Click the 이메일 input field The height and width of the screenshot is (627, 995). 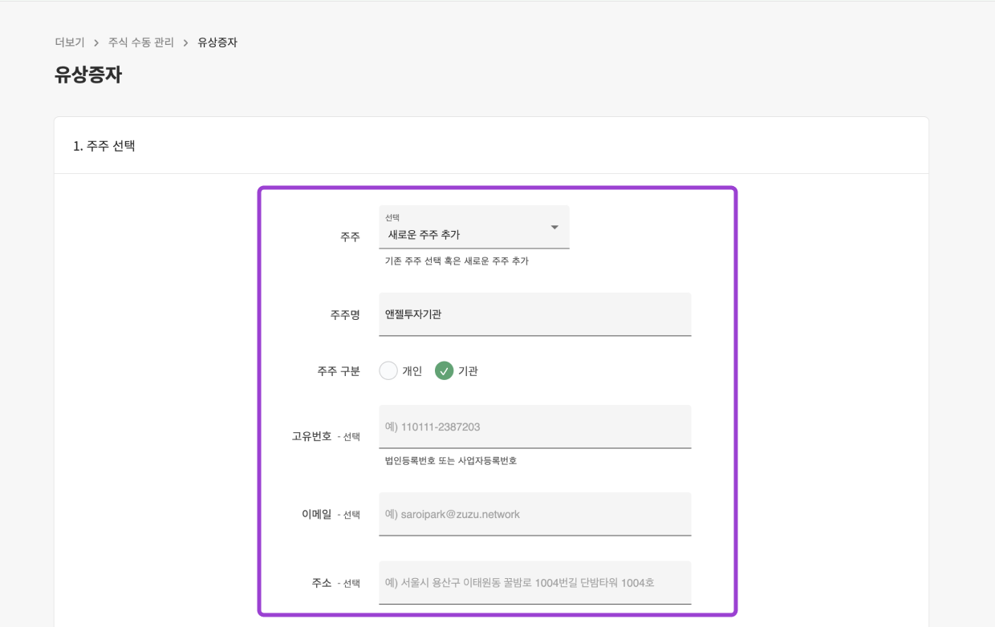pos(534,514)
